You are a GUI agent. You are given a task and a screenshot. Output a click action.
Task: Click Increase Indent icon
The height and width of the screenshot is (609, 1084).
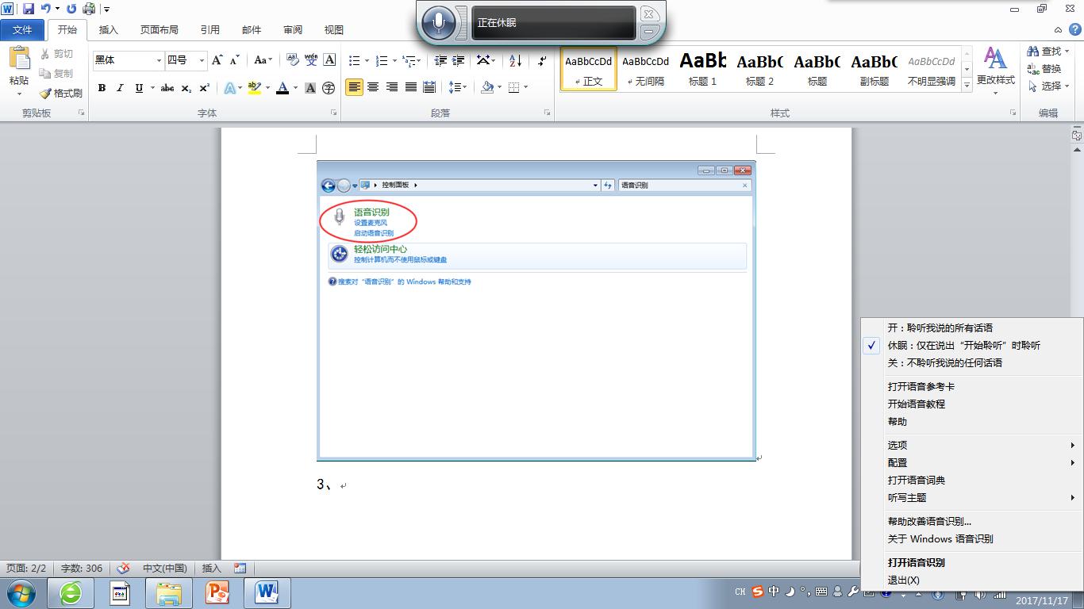pyautogui.click(x=458, y=60)
